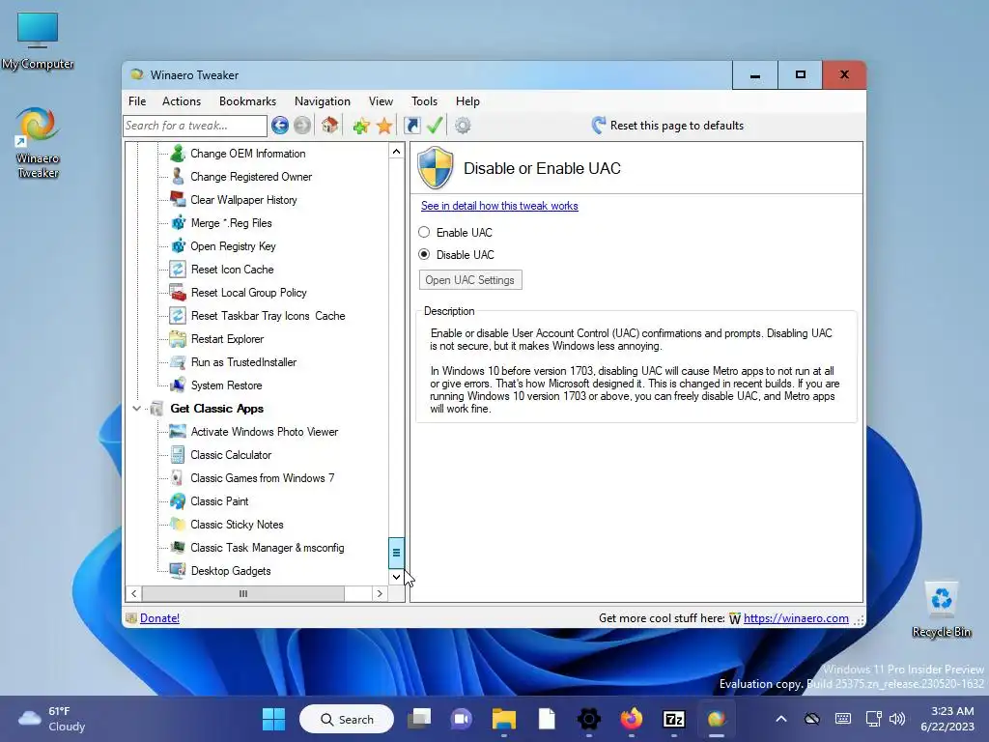
Task: Click Open UAC Settings button
Action: tap(470, 280)
